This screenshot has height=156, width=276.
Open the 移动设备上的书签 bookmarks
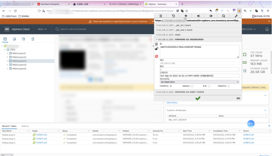[x=261, y=16]
